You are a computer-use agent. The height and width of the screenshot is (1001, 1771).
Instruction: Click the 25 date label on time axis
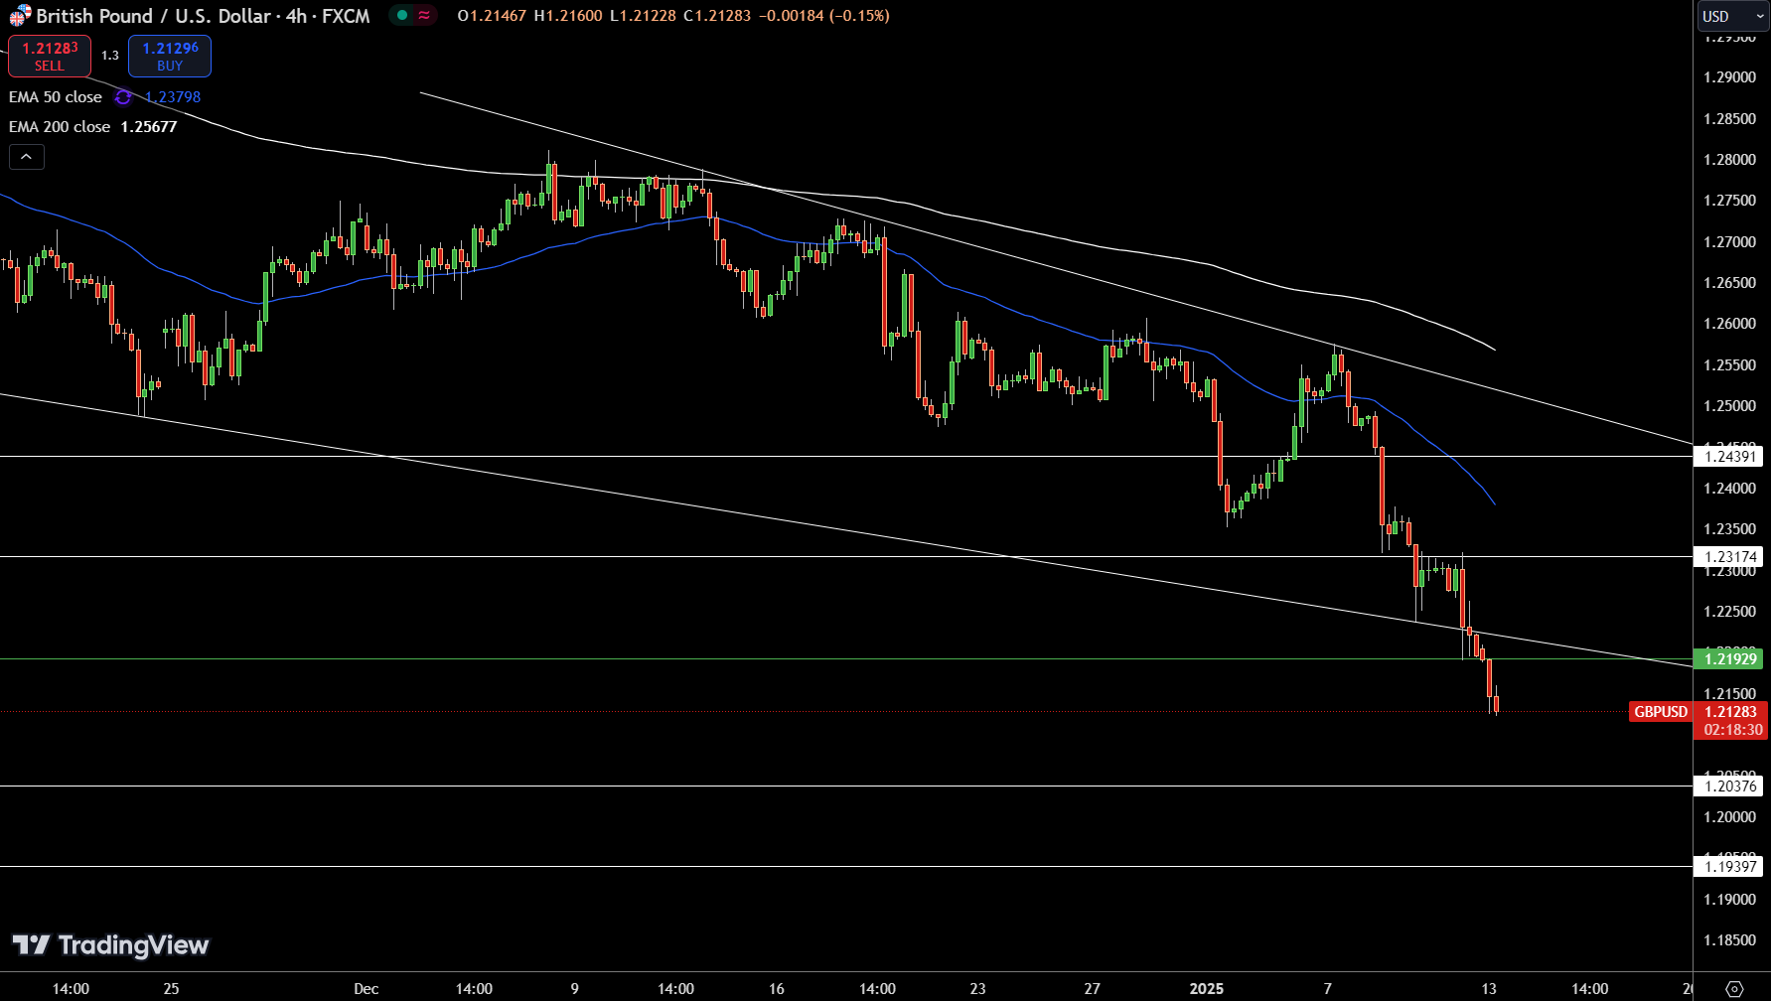pos(171,989)
